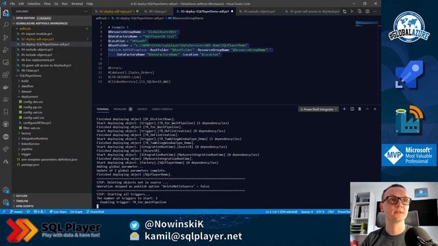Screen dimensions: 438x246
Task: Expand the Open Editors section
Action: coord(52,18)
